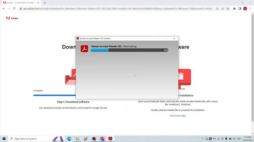
Task: Click the webpage blue Complete progress bar
Action: point(54,95)
